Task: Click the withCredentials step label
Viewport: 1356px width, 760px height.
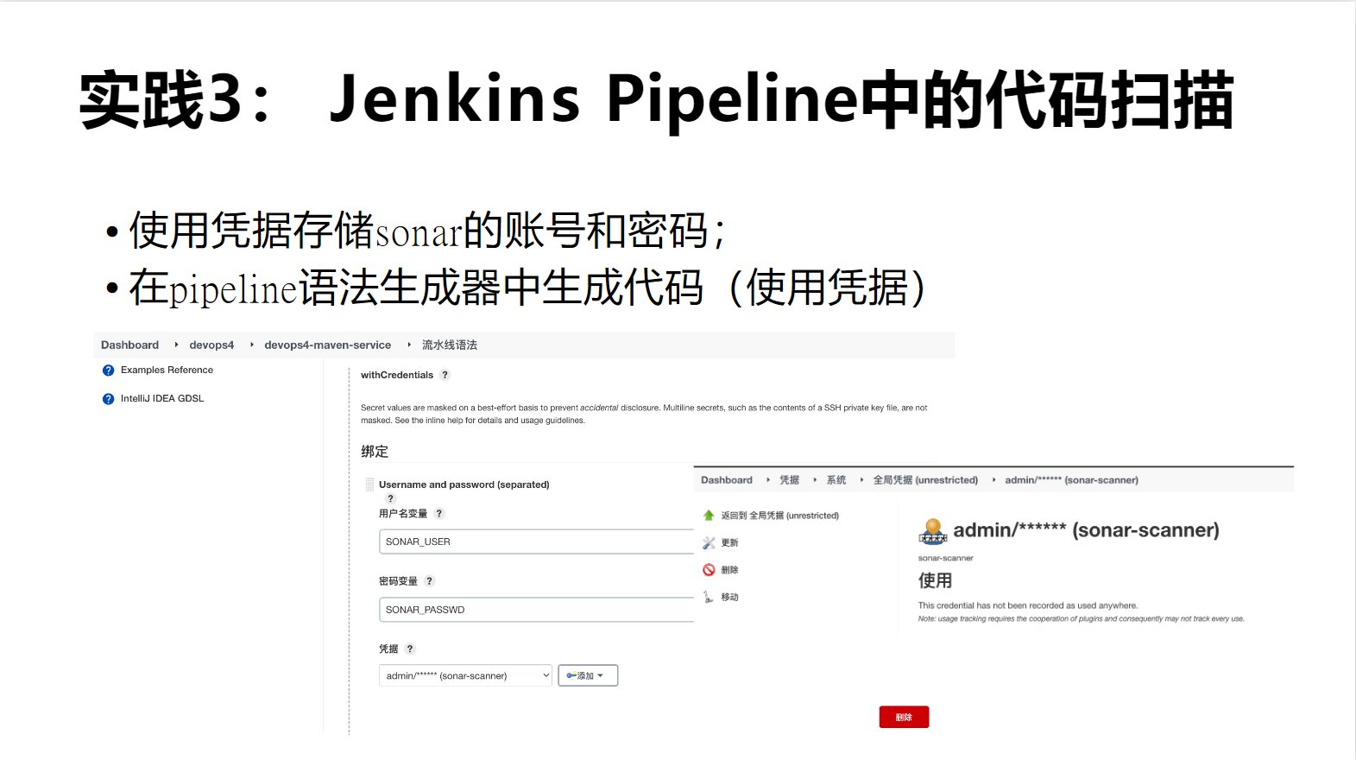Action: point(397,375)
